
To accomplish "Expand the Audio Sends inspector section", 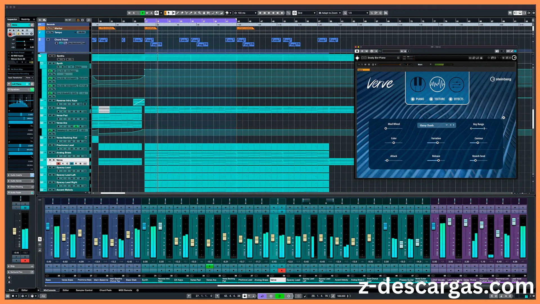I will point(21,181).
